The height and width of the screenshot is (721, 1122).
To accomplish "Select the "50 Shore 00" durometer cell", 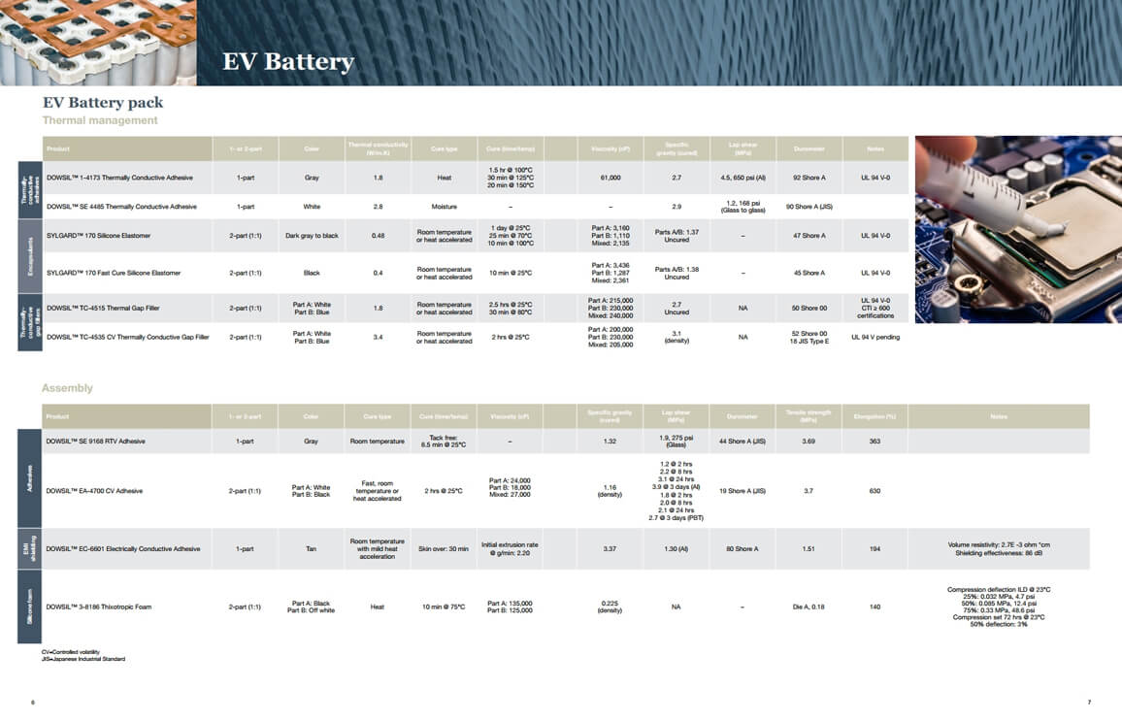I will (x=809, y=309).
